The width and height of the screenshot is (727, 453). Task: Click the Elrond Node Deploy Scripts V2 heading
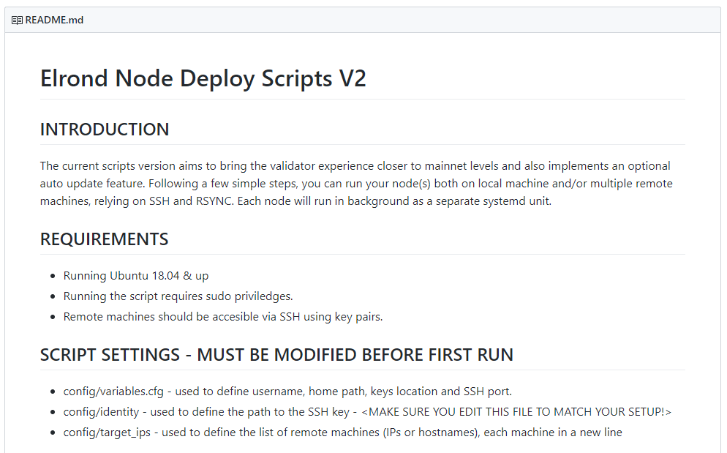pyautogui.click(x=203, y=78)
